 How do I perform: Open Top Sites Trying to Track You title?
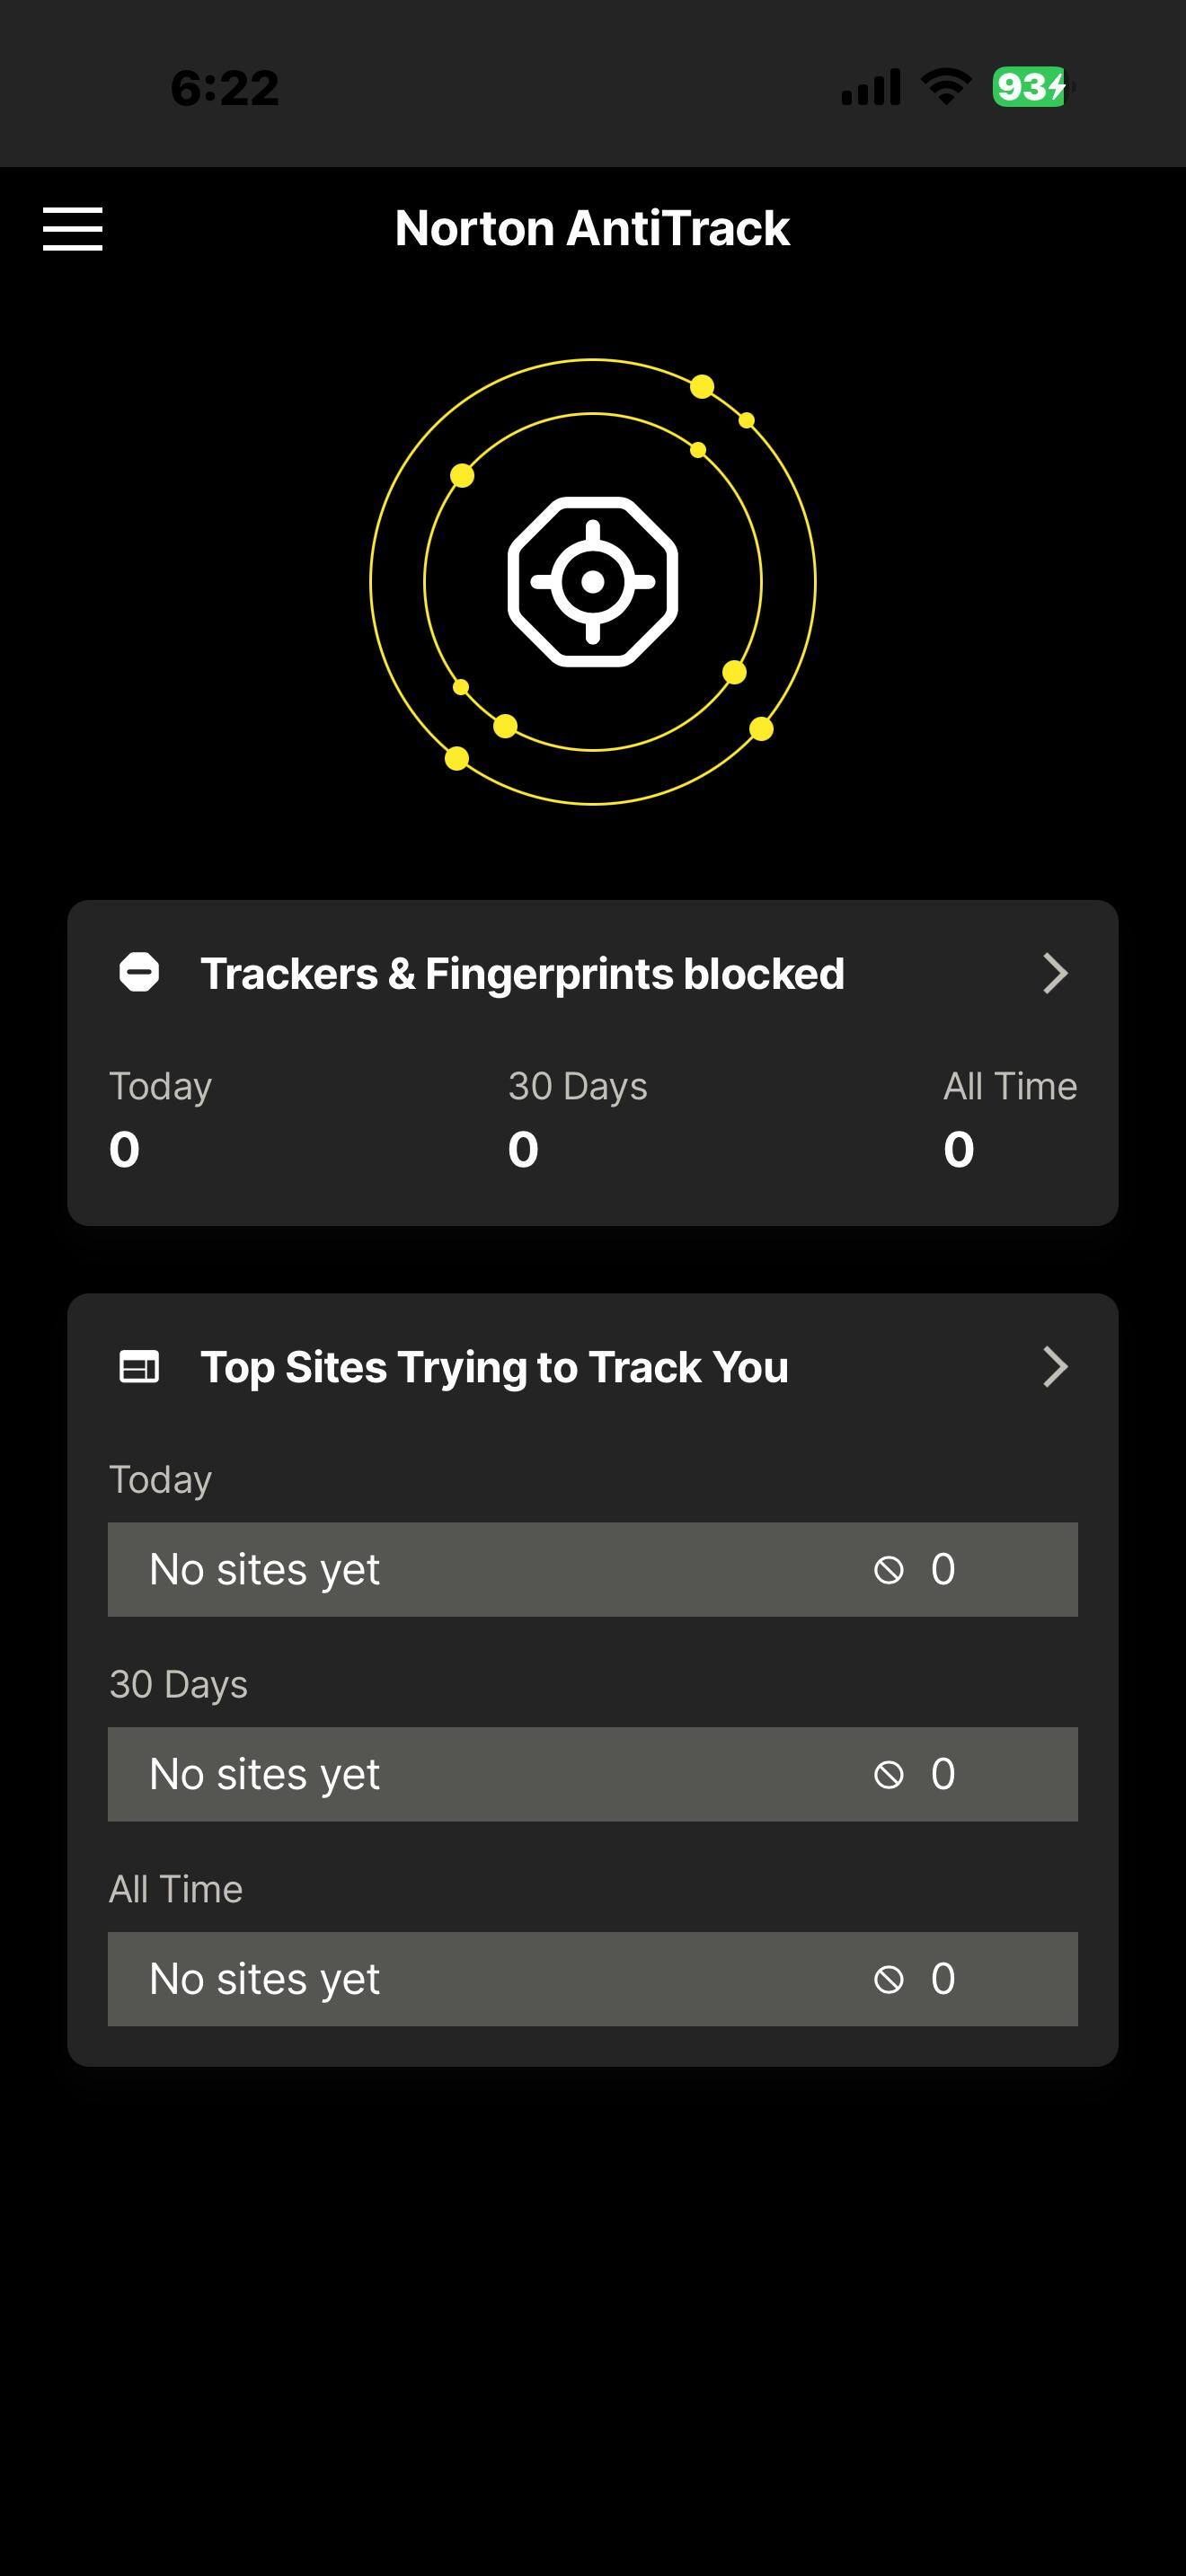[x=494, y=1367]
